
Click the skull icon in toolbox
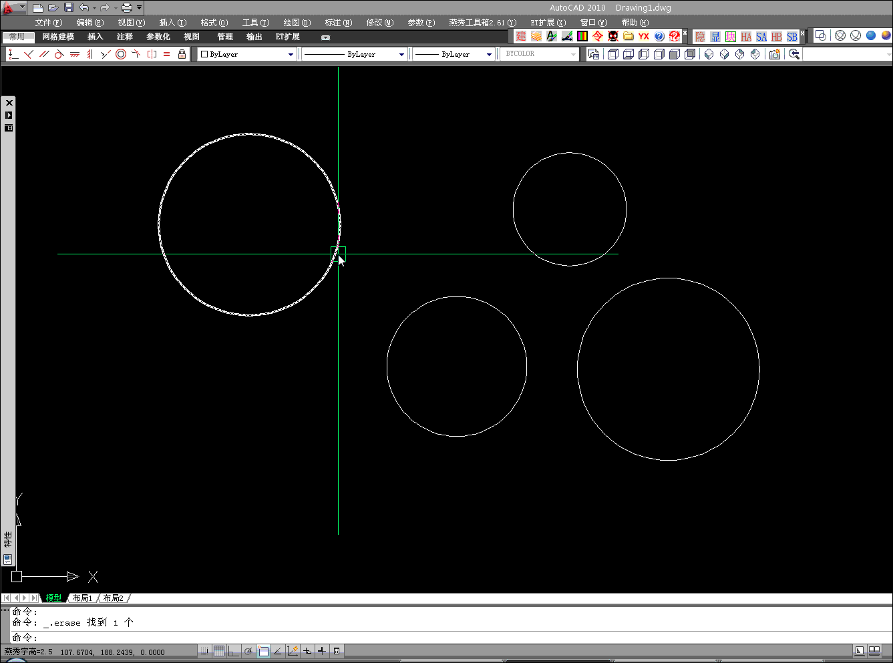coord(613,36)
